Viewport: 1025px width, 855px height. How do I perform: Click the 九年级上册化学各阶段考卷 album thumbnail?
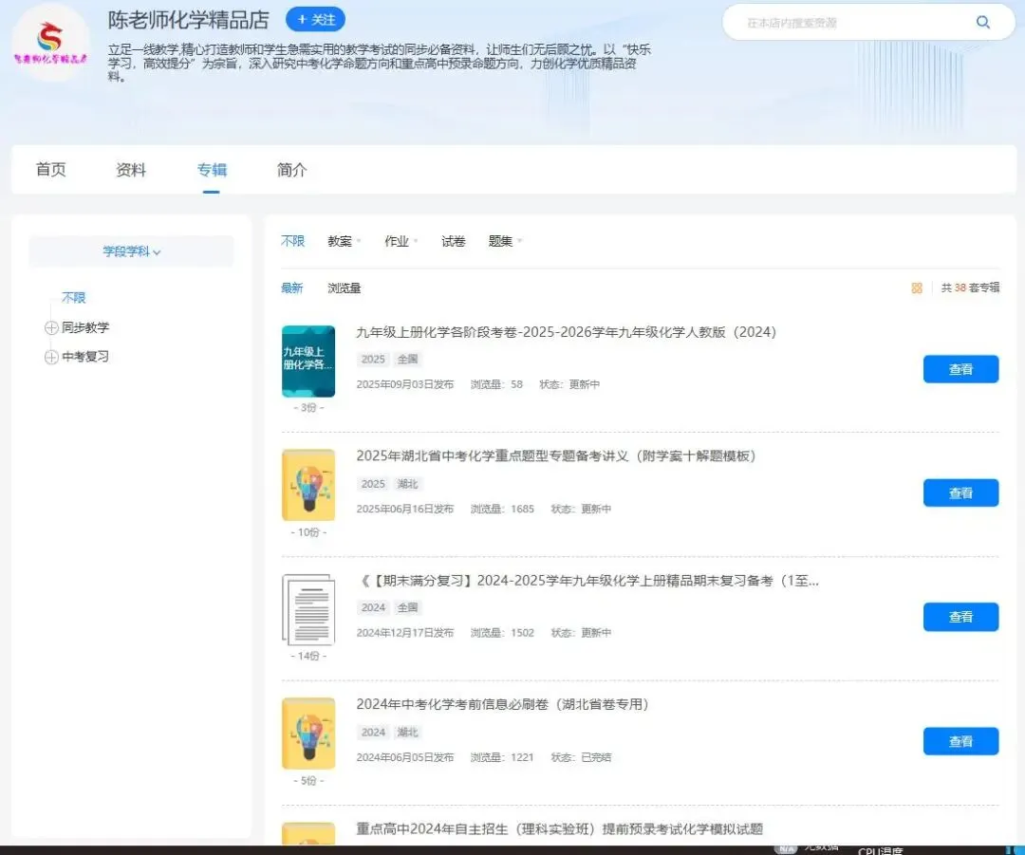coord(307,362)
